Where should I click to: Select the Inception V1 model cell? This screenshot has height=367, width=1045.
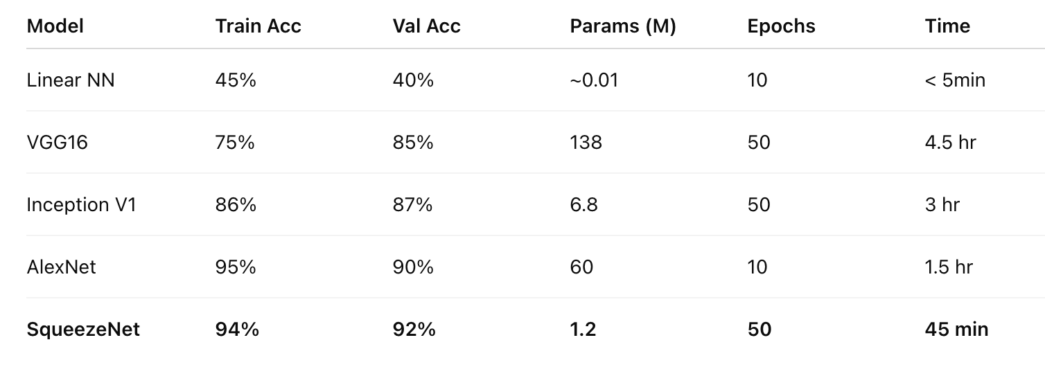(x=81, y=205)
